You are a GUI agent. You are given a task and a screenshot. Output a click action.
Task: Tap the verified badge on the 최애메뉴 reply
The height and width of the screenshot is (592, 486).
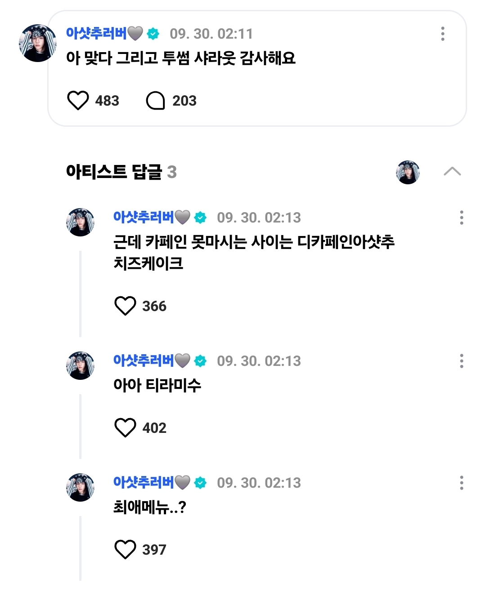(200, 483)
